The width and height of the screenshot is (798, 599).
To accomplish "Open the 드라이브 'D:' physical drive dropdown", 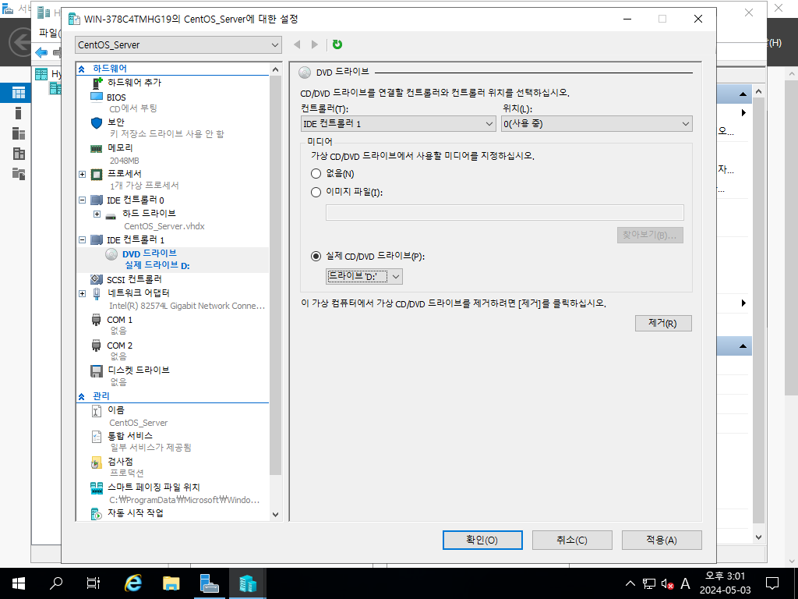I will click(365, 277).
